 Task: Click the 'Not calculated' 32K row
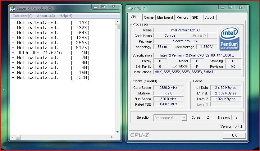[51, 28]
